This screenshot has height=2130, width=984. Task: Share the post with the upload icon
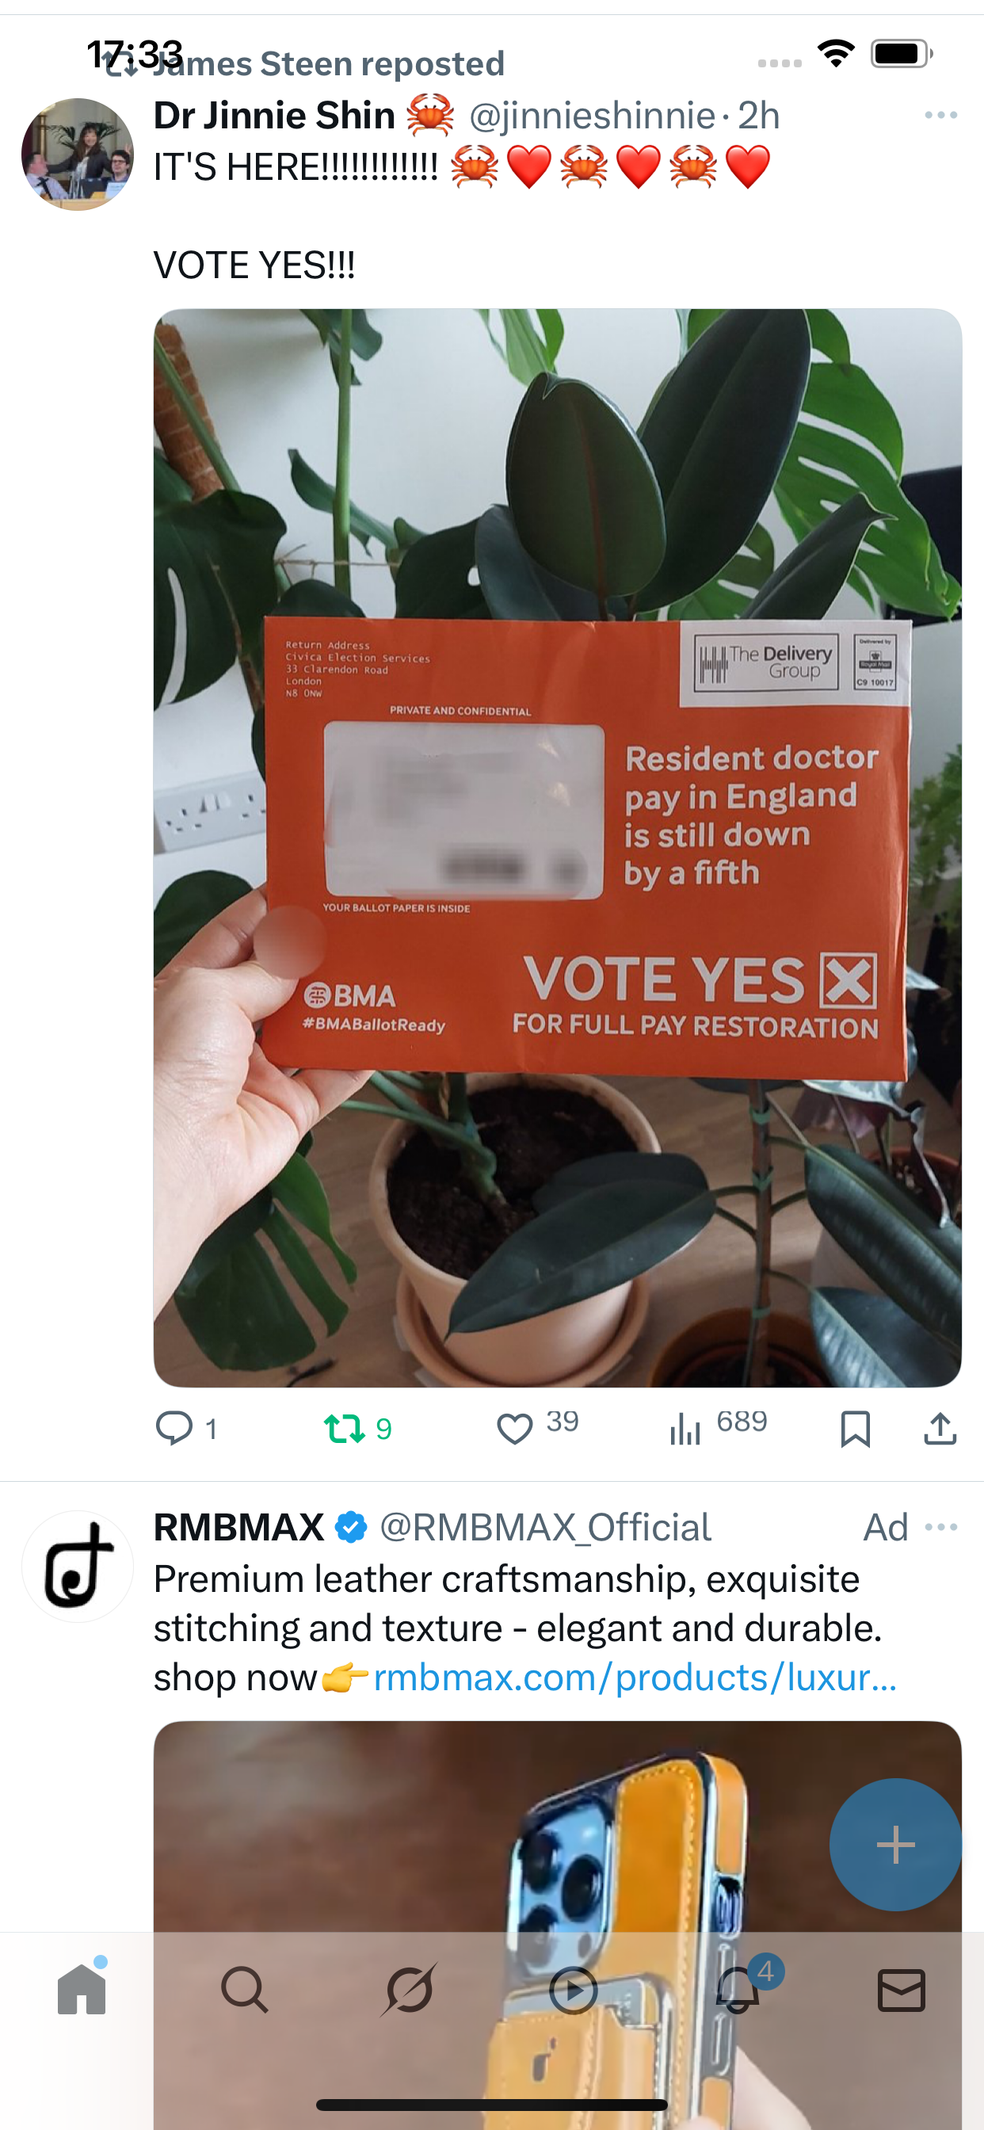click(x=940, y=1428)
